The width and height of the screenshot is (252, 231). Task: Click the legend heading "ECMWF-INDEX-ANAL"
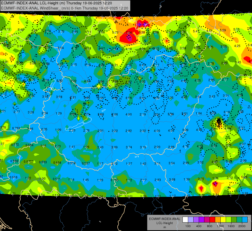click(164, 219)
